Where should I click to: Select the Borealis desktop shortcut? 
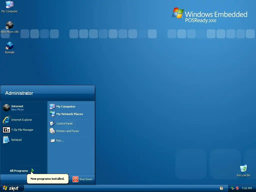pos(10,48)
